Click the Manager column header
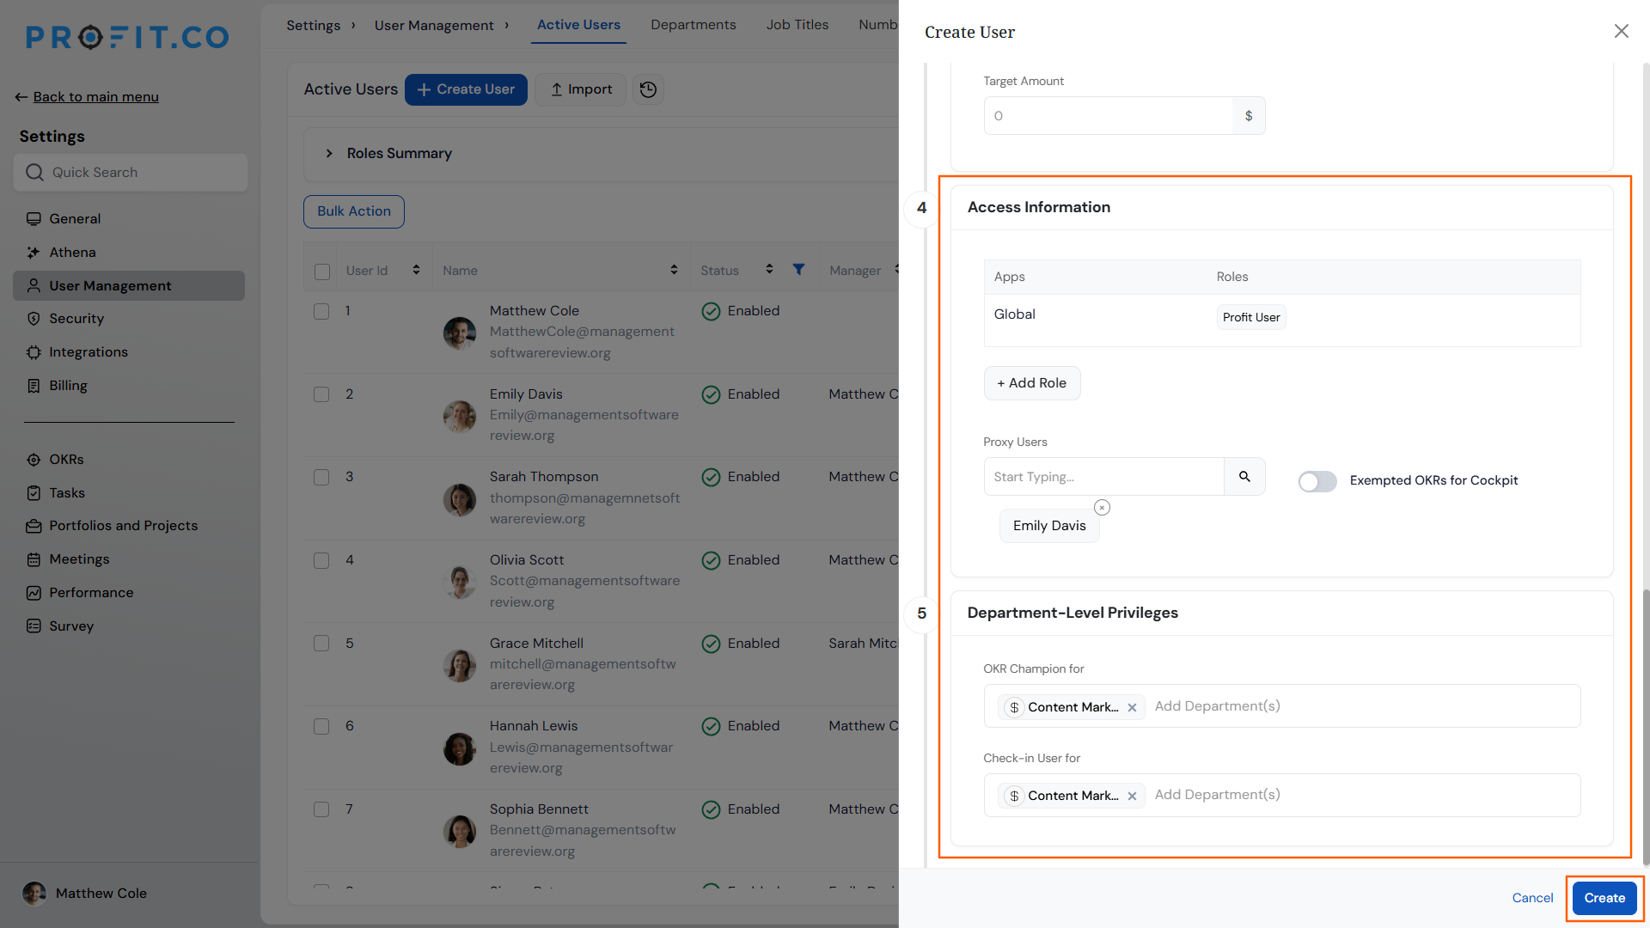The image size is (1650, 928). tap(855, 271)
